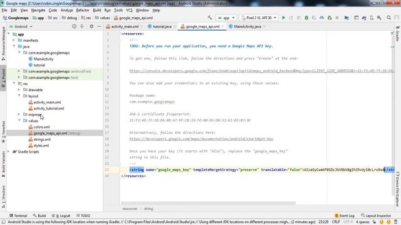Expand com.example.googlemaps (test) package

19,77
